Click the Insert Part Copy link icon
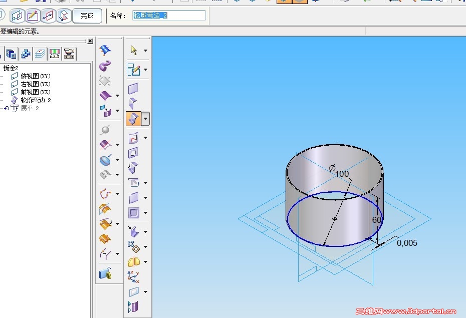Viewport: 466px width, 318px height. (x=105, y=273)
